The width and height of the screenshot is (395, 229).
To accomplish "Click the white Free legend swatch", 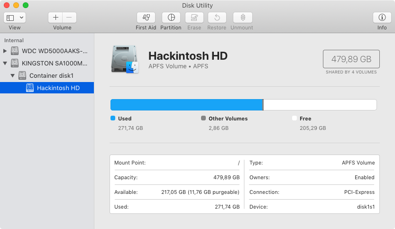I will [294, 118].
